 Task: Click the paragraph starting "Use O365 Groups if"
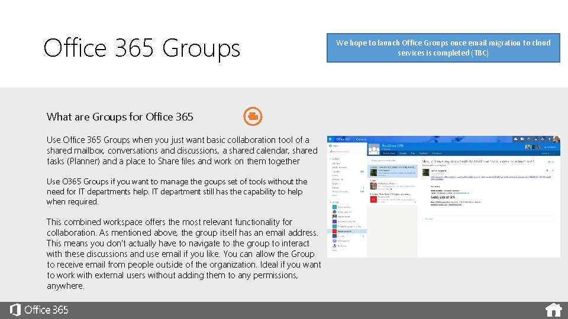177,191
